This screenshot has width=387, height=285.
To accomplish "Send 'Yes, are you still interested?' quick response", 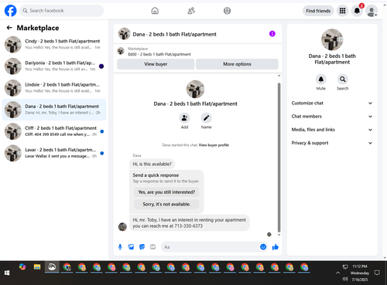I will tap(166, 192).
